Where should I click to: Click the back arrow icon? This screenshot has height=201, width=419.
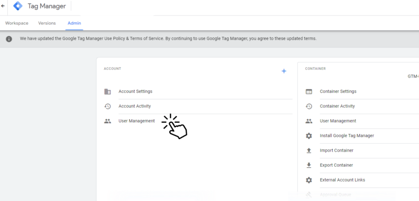tap(3, 6)
